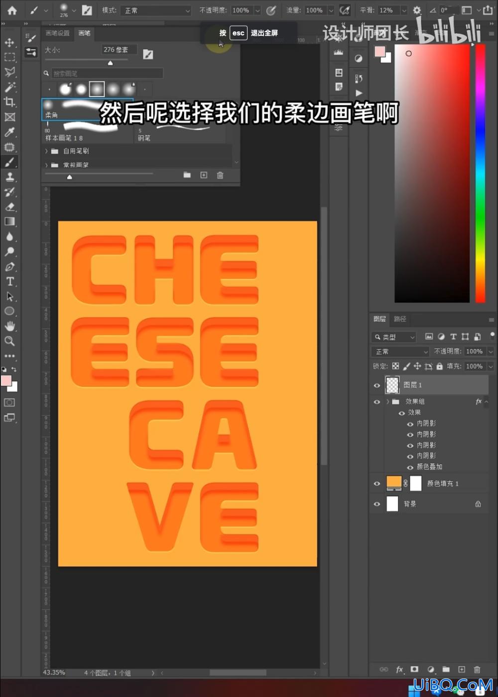Screen dimensions: 498x697
Task: Create new brush from brush panel
Action: pos(204,175)
